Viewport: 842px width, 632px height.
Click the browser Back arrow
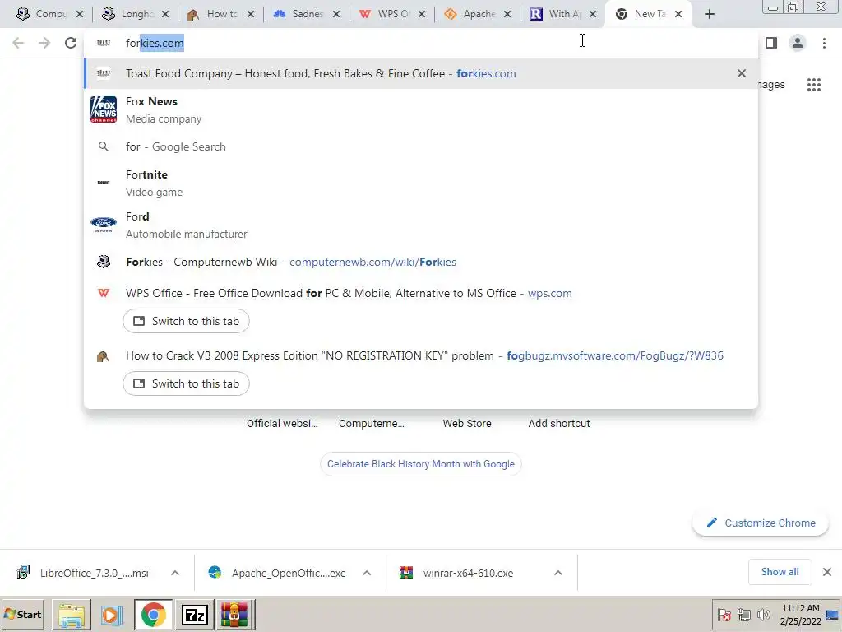tap(18, 43)
